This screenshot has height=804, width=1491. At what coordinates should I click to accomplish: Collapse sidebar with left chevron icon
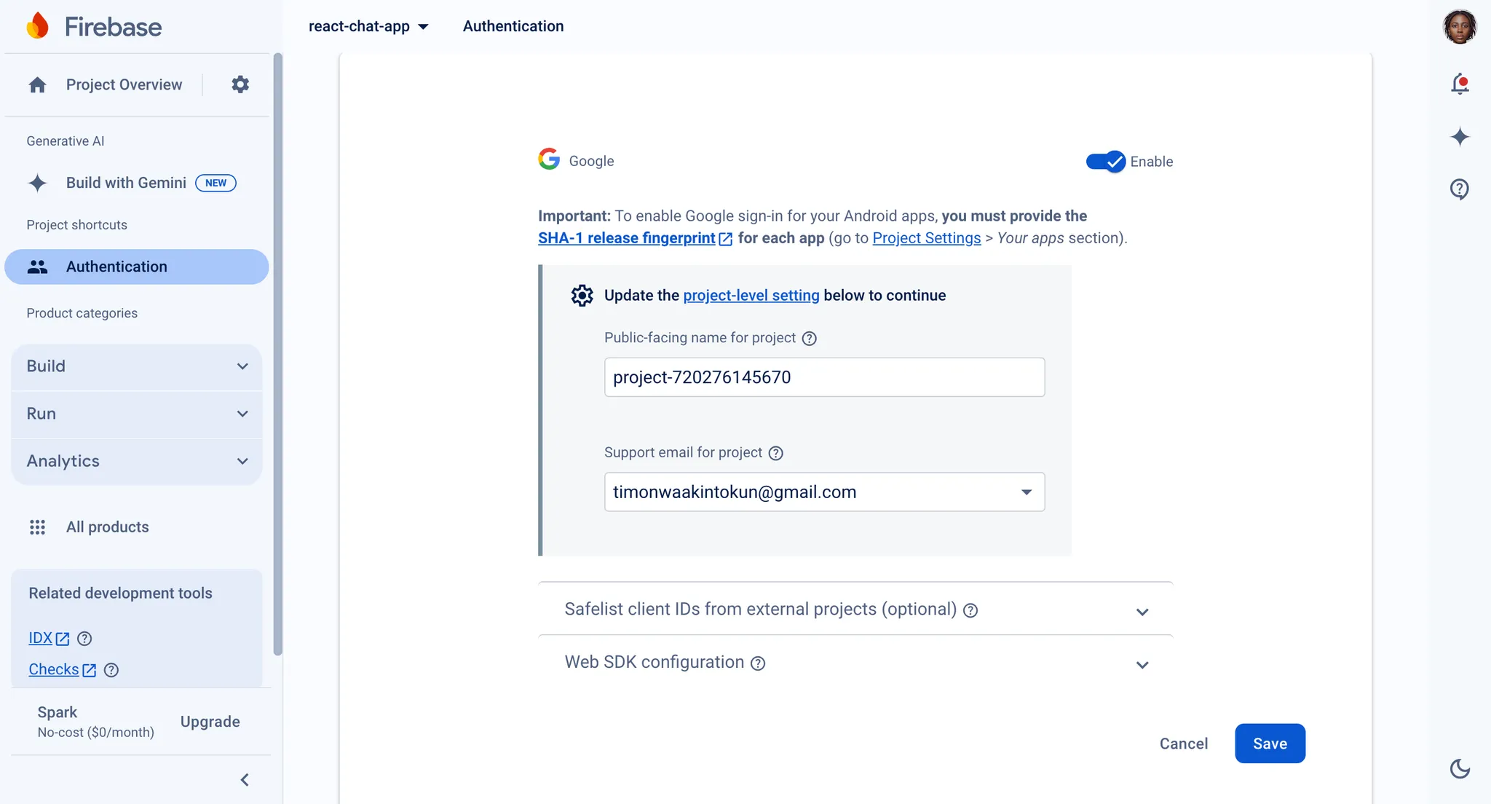(x=245, y=780)
